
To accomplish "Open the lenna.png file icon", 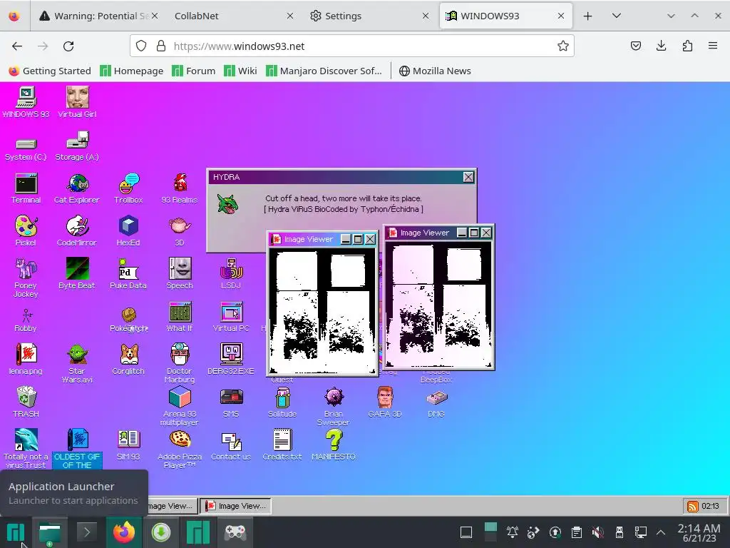I will coord(26,360).
